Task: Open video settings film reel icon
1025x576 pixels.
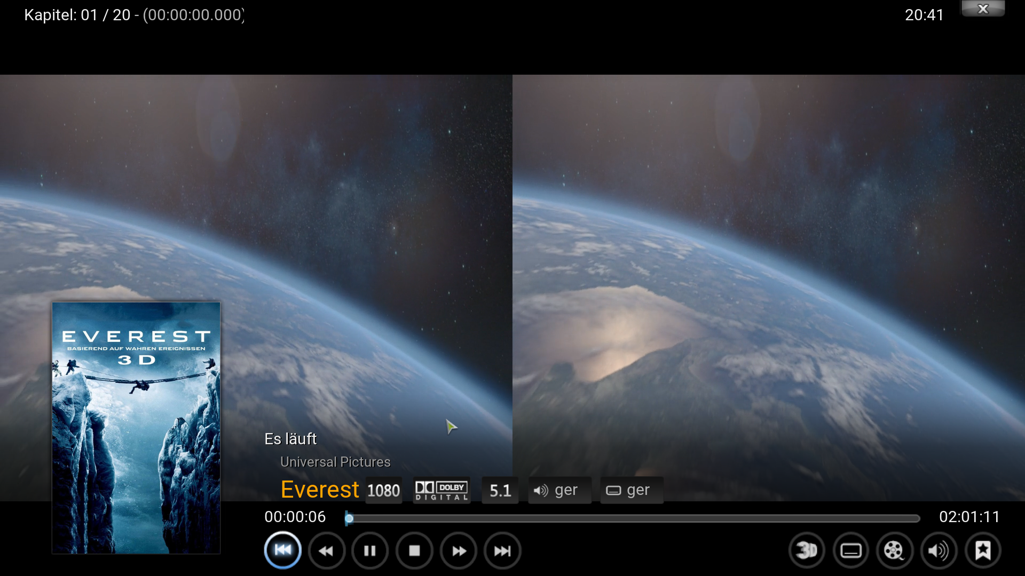Action: [895, 550]
